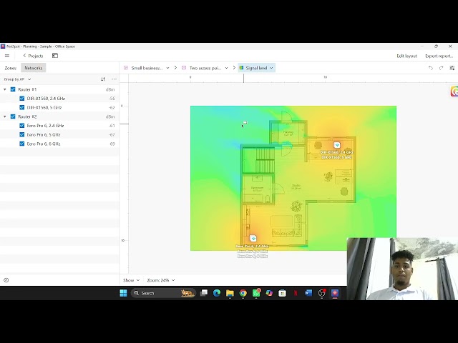Click the Router #1 dBm column label
The height and width of the screenshot is (343, 458).
[110, 89]
